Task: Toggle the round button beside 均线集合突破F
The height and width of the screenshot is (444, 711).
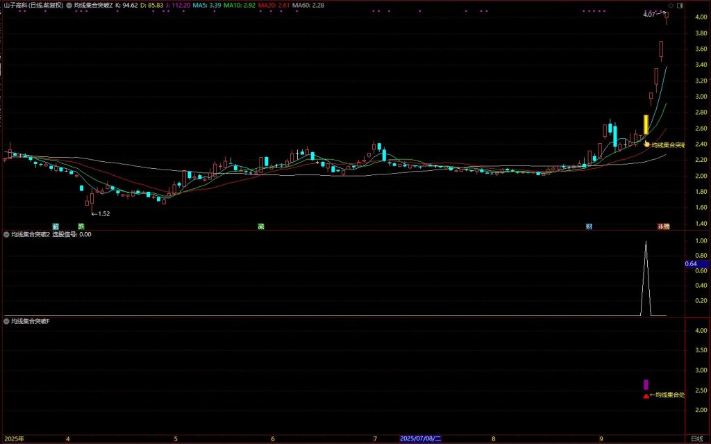Action: click(6, 322)
